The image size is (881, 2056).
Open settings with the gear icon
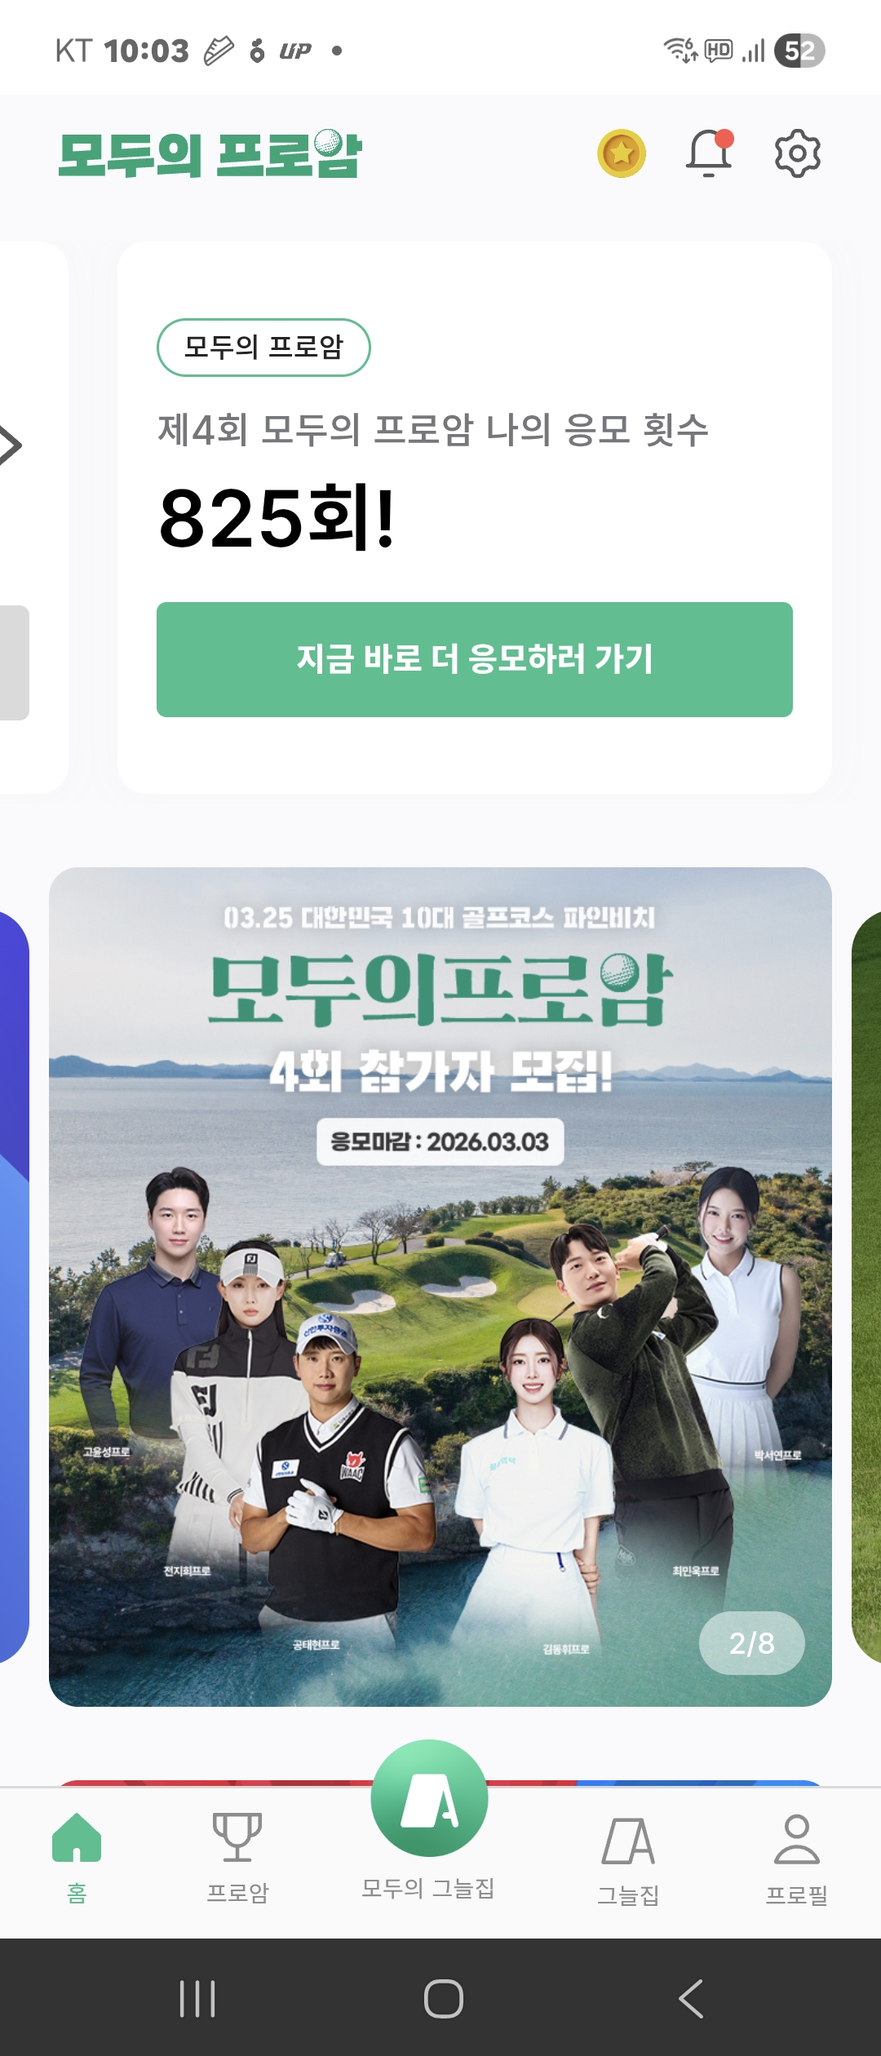(x=797, y=153)
